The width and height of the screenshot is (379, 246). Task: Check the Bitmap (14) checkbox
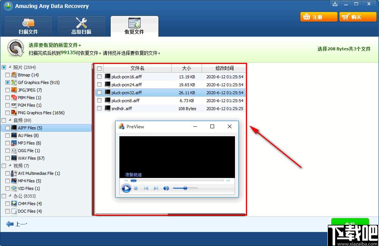[8, 75]
